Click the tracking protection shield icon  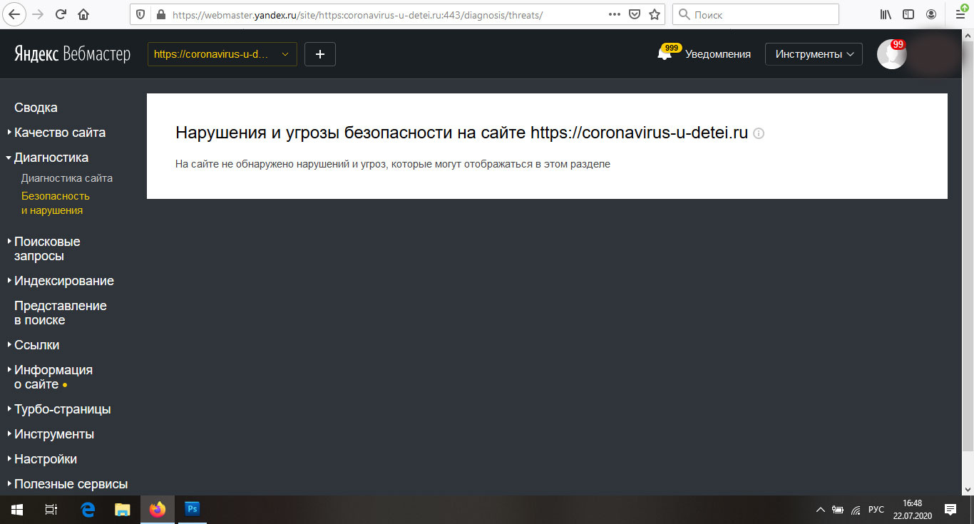(x=140, y=14)
